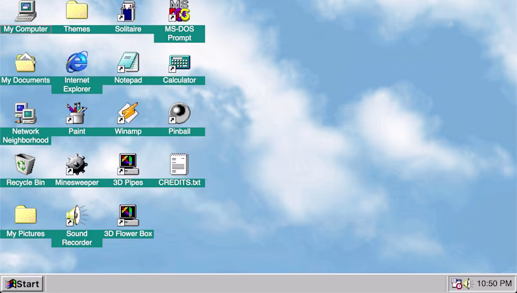Screen dimensions: 517x293
Task: Click the "My Computer" text label
Action: click(25, 29)
